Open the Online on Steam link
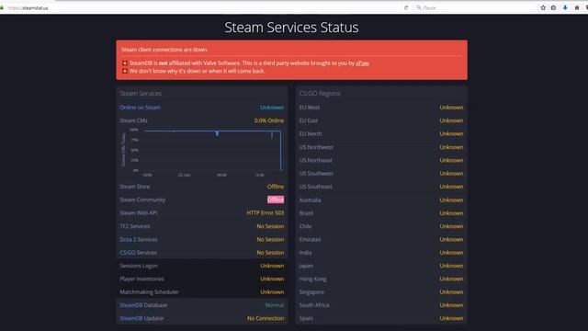588x331 pixels. [x=141, y=108]
